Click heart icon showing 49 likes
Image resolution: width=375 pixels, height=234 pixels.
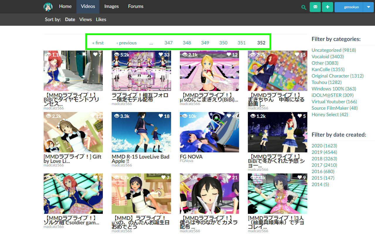pyautogui.click(x=229, y=116)
